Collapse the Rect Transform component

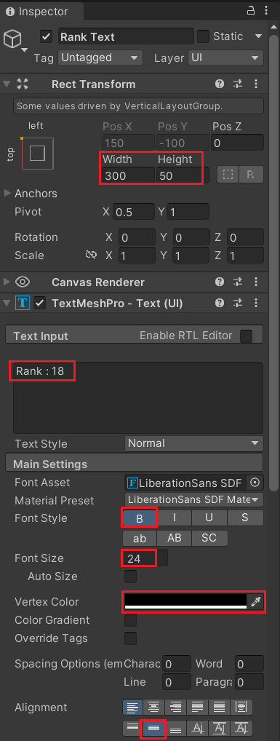(6, 84)
